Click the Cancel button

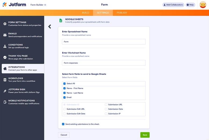coord(64,135)
